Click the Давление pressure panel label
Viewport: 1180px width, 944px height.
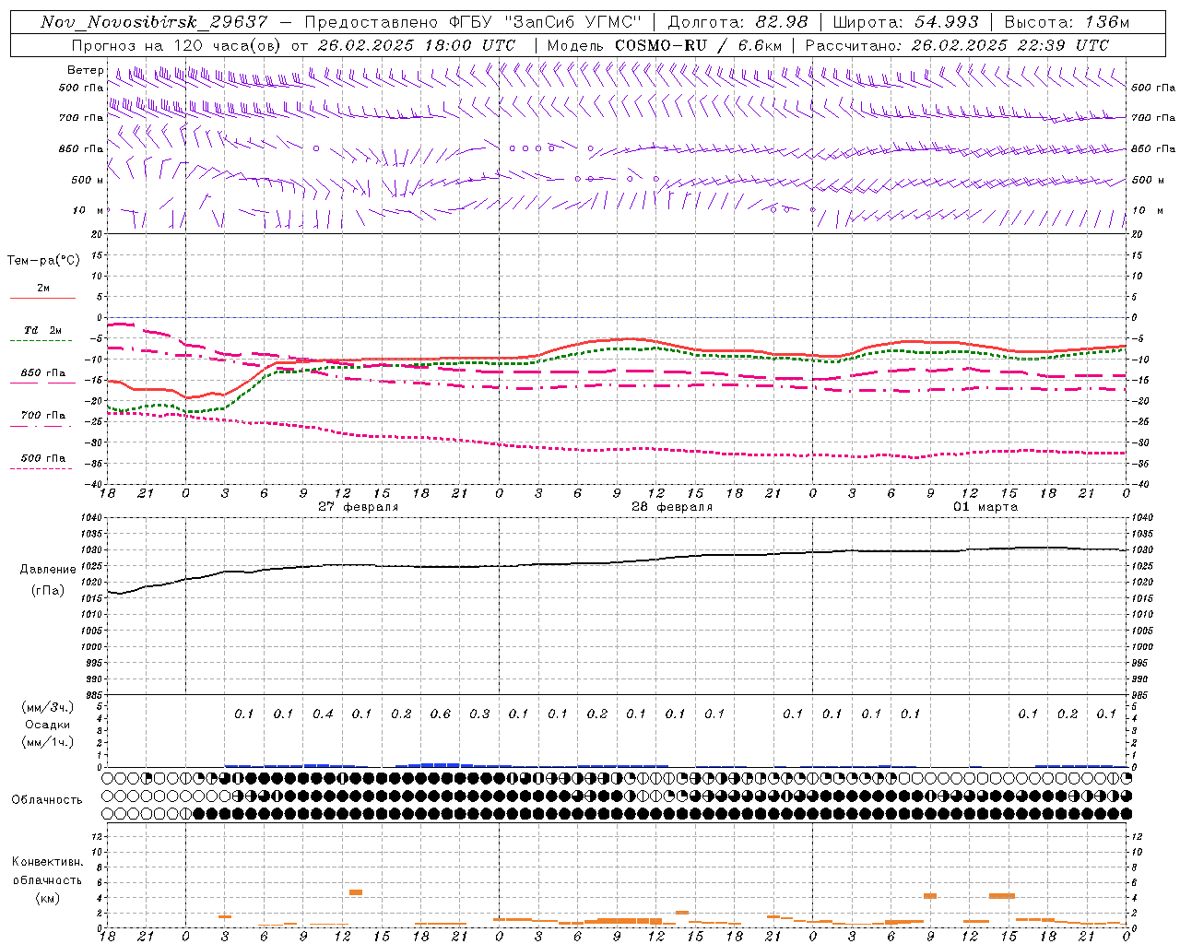(48, 570)
